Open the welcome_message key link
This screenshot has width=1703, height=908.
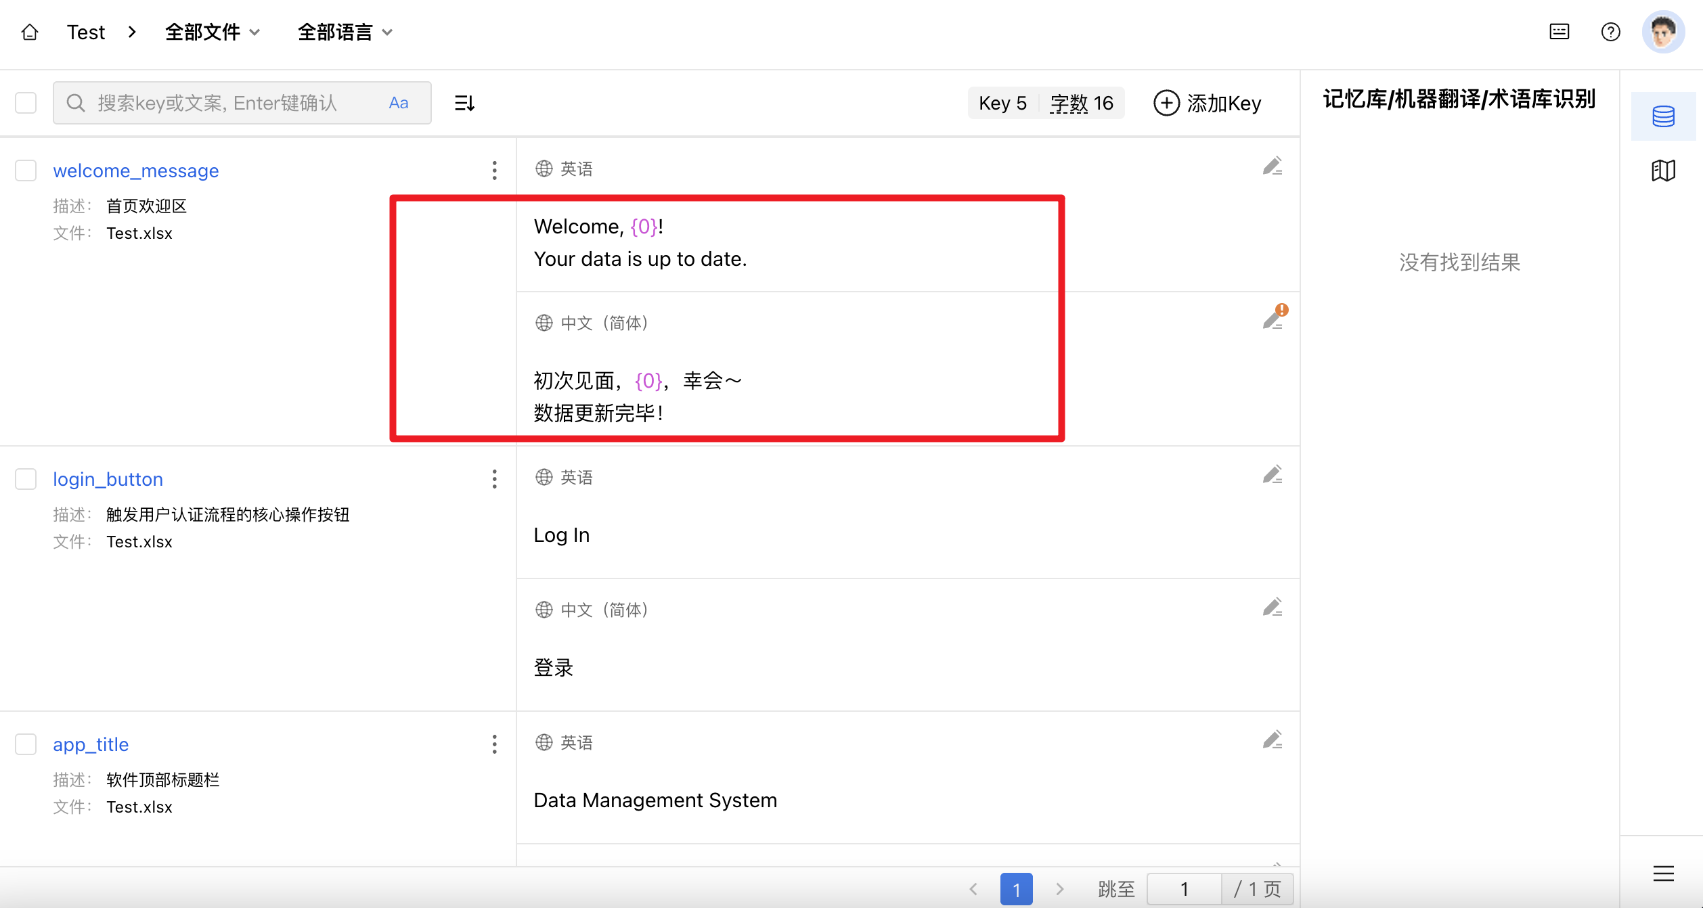136,171
